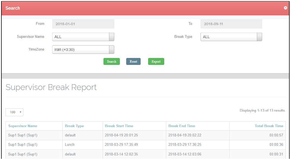Open the TimeZone dropdown showing Iran
The image size is (291, 161).
coord(83,50)
